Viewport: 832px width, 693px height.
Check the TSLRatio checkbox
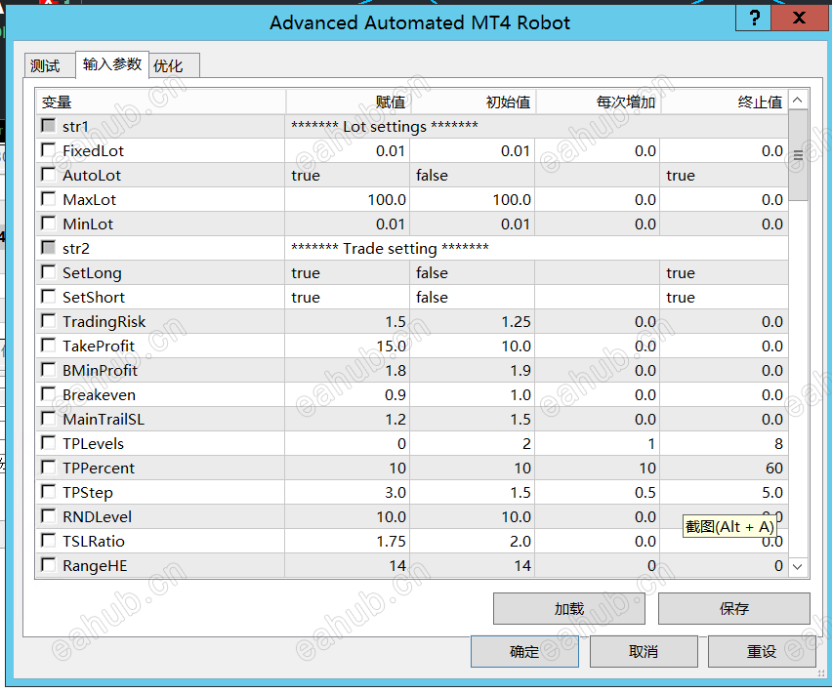(x=48, y=541)
